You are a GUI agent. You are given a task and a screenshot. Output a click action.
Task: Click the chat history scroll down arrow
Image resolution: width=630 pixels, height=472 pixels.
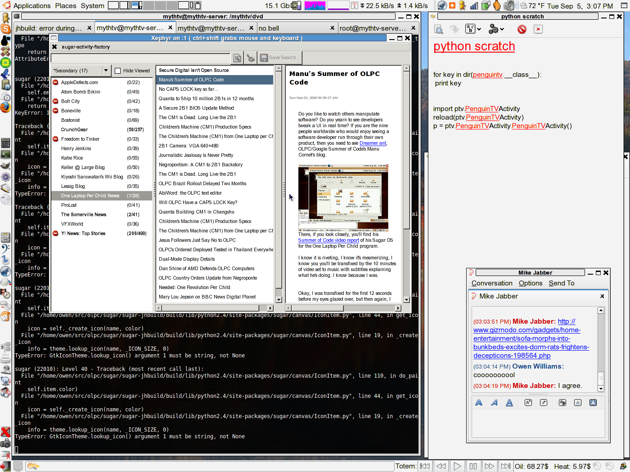click(x=601, y=388)
